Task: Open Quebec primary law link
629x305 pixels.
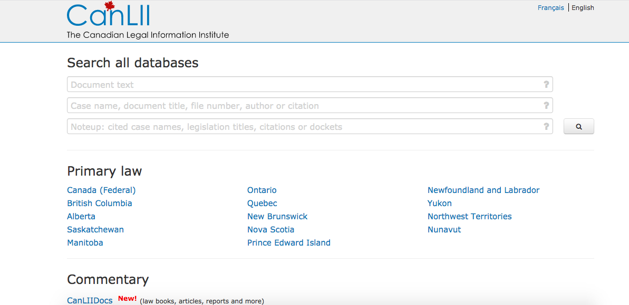Action: coord(262,204)
